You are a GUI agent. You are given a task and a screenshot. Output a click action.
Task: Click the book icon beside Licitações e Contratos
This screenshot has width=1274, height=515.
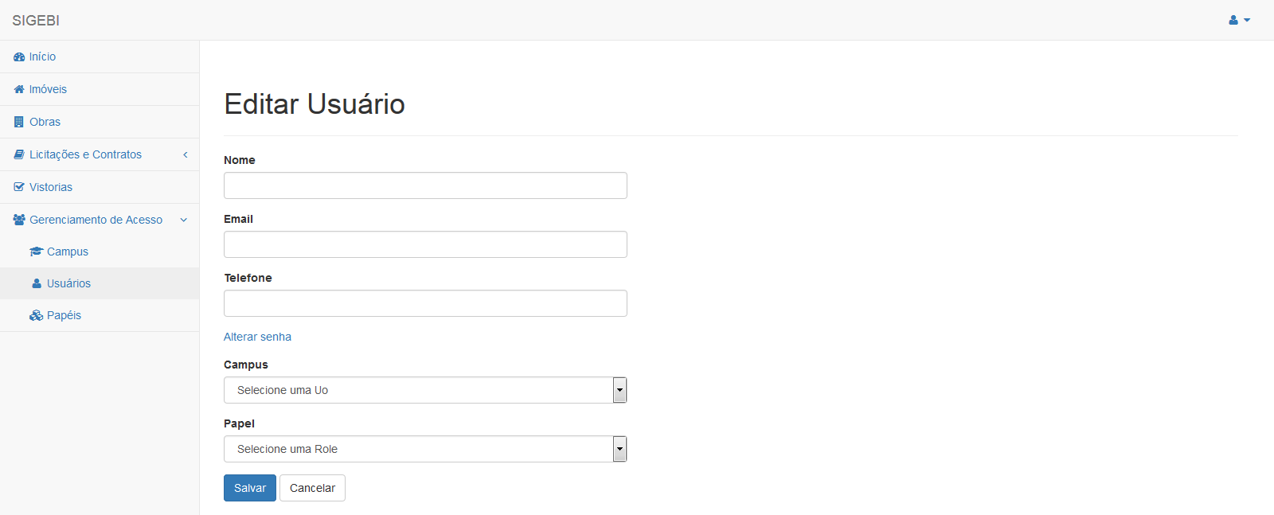click(19, 154)
